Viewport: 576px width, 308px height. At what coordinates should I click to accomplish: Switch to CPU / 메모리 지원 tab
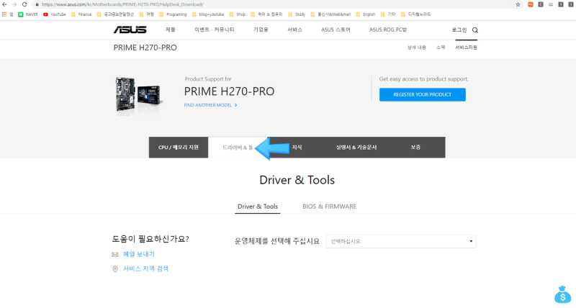179,148
